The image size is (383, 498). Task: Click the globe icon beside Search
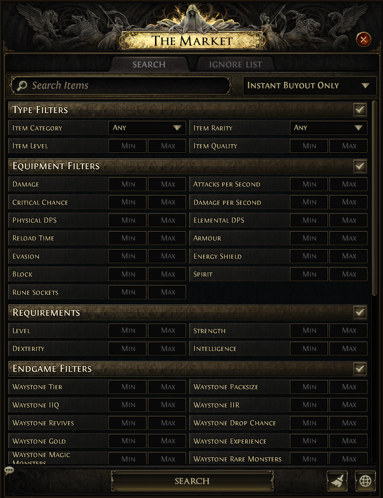[365, 480]
